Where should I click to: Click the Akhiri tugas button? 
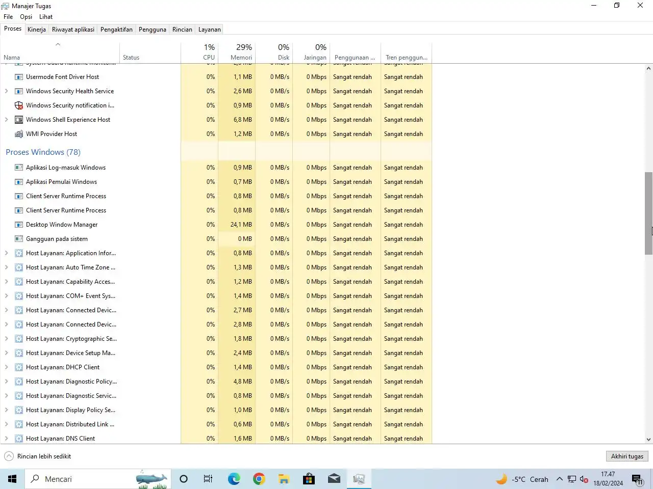[627, 456]
